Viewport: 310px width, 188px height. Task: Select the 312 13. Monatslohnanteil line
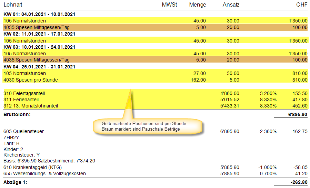click(x=31, y=106)
